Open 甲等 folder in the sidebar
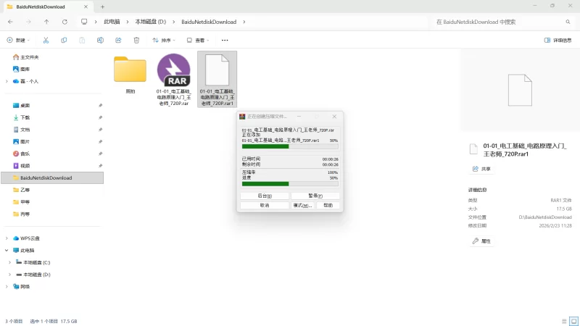The height and width of the screenshot is (326, 580). [22, 202]
